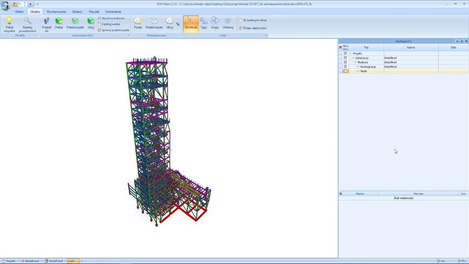
Task: Click Ukryj in the Zaznaczone group
Action: click(x=91, y=23)
